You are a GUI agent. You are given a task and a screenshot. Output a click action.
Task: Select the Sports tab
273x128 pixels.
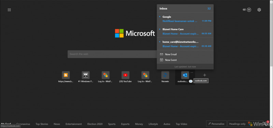coord(112,124)
